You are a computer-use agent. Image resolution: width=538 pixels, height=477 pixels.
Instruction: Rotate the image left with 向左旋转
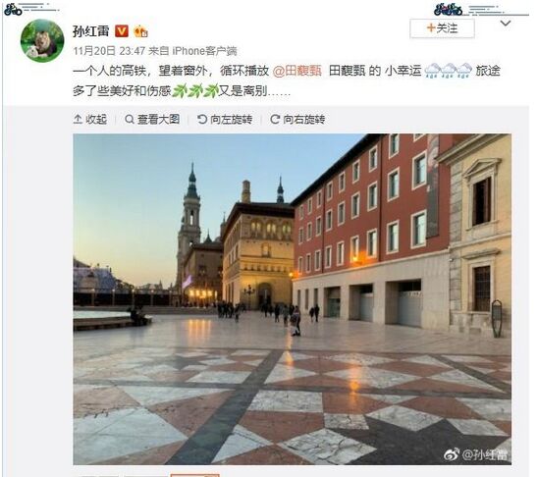point(225,120)
